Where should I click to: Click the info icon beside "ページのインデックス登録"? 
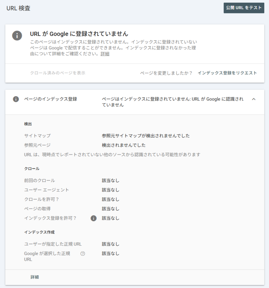[x=16, y=99]
